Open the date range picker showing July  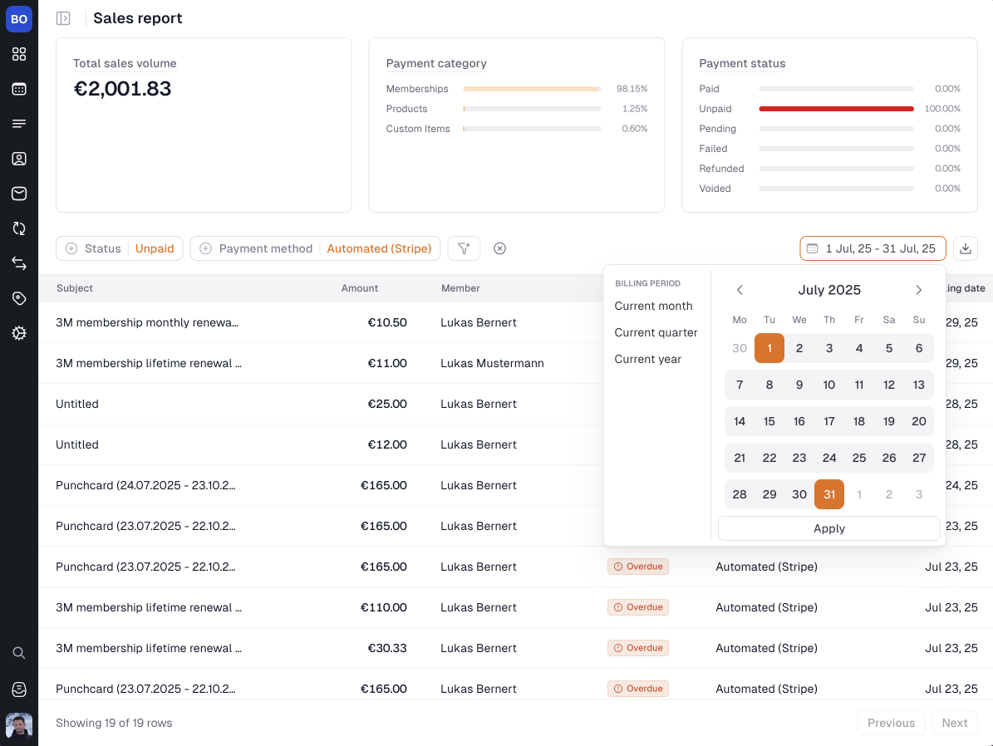click(x=873, y=248)
